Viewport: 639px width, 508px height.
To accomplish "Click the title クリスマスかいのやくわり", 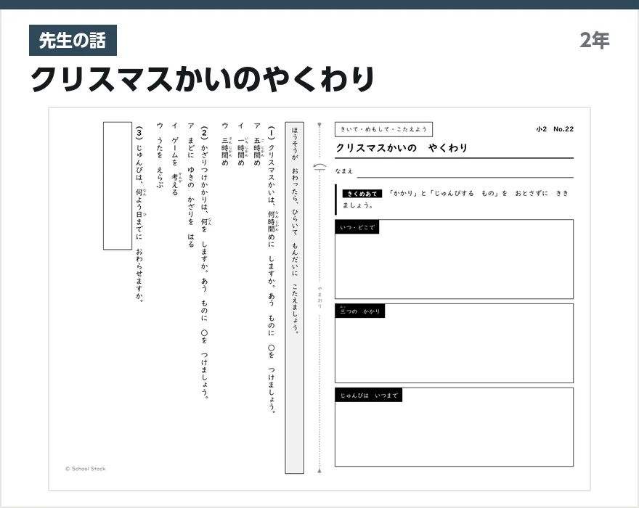I will click(x=203, y=79).
